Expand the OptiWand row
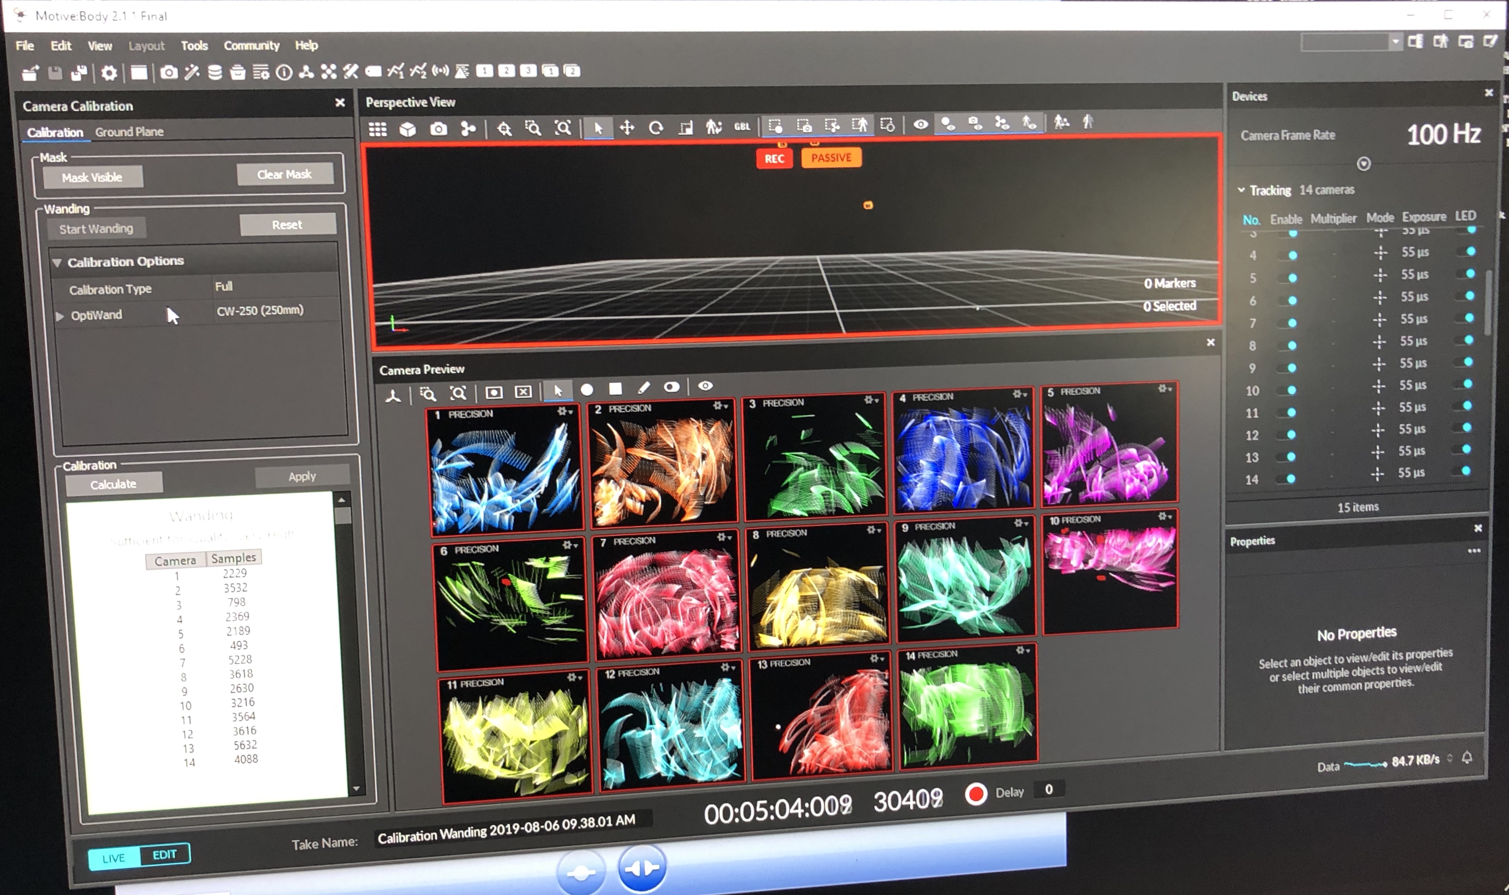The image size is (1509, 895). tap(59, 316)
